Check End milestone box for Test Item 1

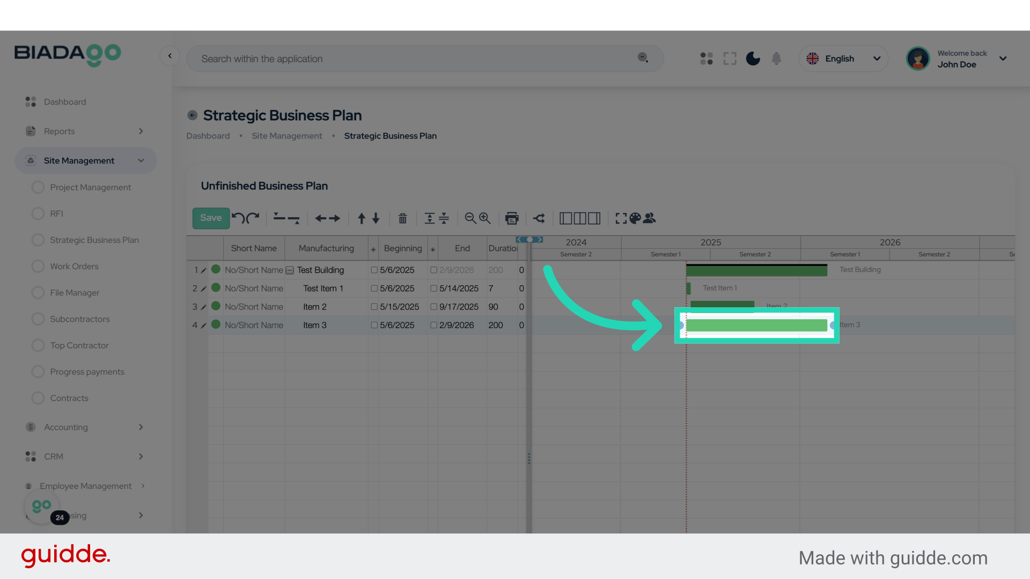tap(433, 288)
